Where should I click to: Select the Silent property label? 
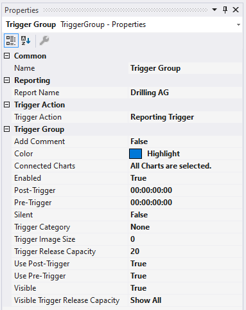tap(24, 215)
